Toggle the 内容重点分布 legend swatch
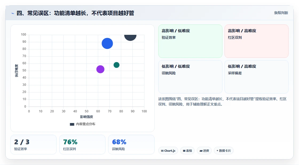 tap(72, 124)
